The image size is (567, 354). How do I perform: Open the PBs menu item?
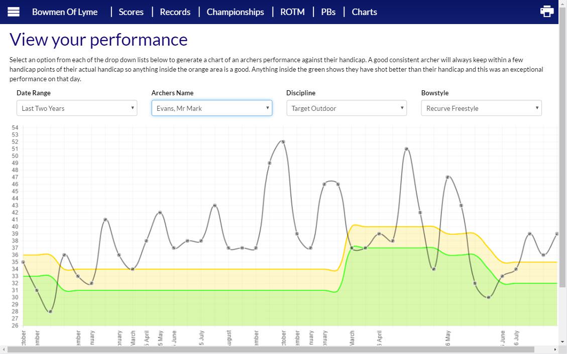pos(328,12)
